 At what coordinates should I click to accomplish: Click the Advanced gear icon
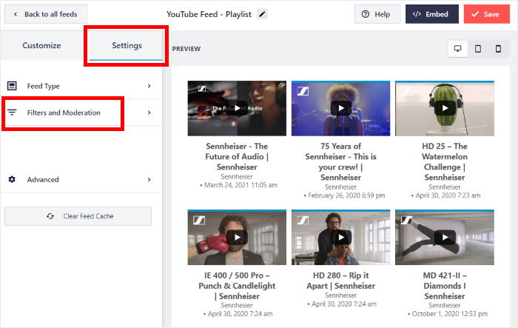click(x=12, y=179)
